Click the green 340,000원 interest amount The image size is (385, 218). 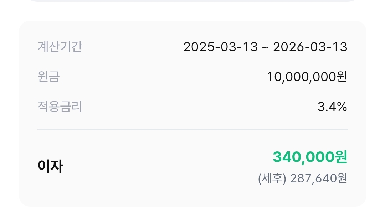tap(310, 157)
